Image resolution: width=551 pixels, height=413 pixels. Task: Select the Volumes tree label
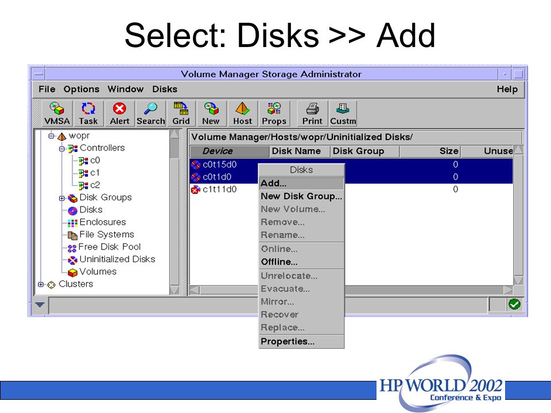pyautogui.click(x=98, y=271)
